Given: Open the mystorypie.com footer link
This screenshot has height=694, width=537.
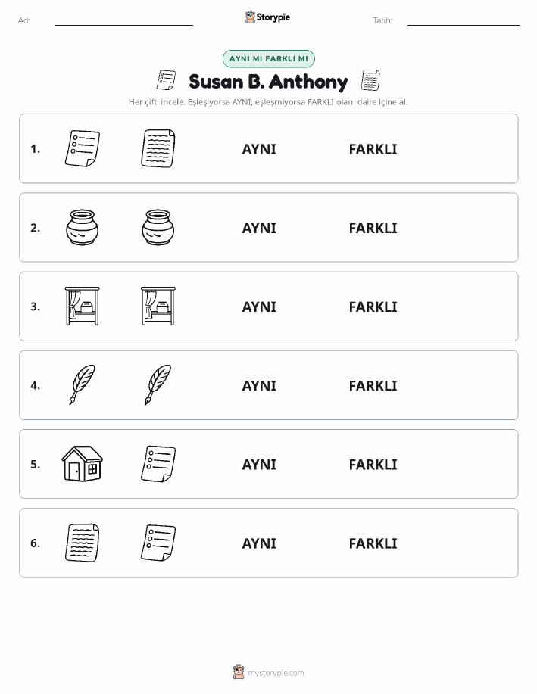Looking at the screenshot, I should point(268,672).
